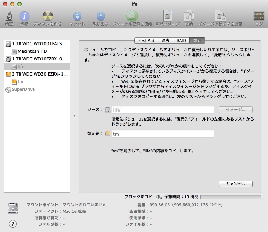Select Macintosh HD volume in sidebar

(32, 51)
